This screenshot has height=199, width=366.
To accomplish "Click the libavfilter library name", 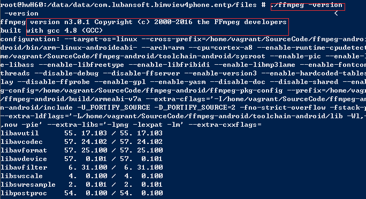I will pyautogui.click(x=24, y=167).
